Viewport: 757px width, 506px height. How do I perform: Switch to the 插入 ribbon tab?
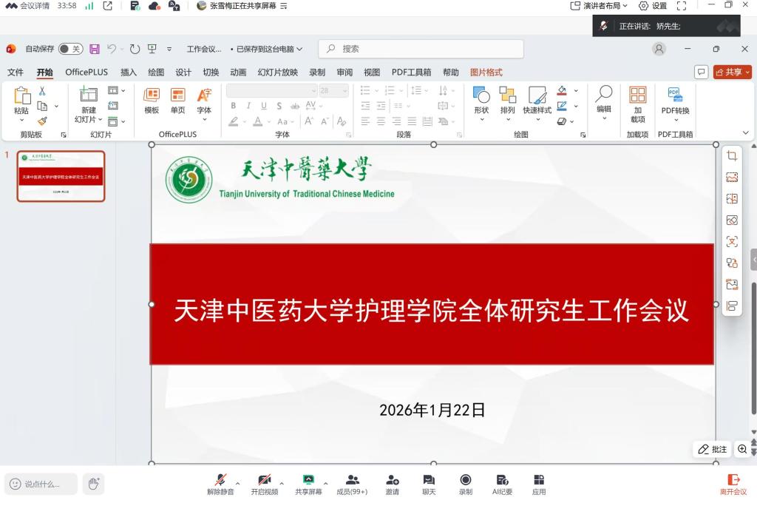[129, 72]
